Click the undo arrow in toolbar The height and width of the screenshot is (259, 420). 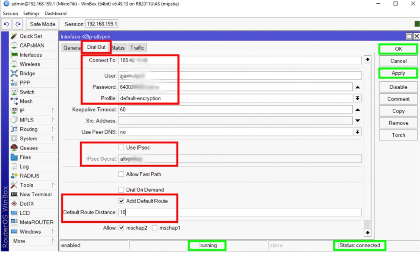point(7,24)
